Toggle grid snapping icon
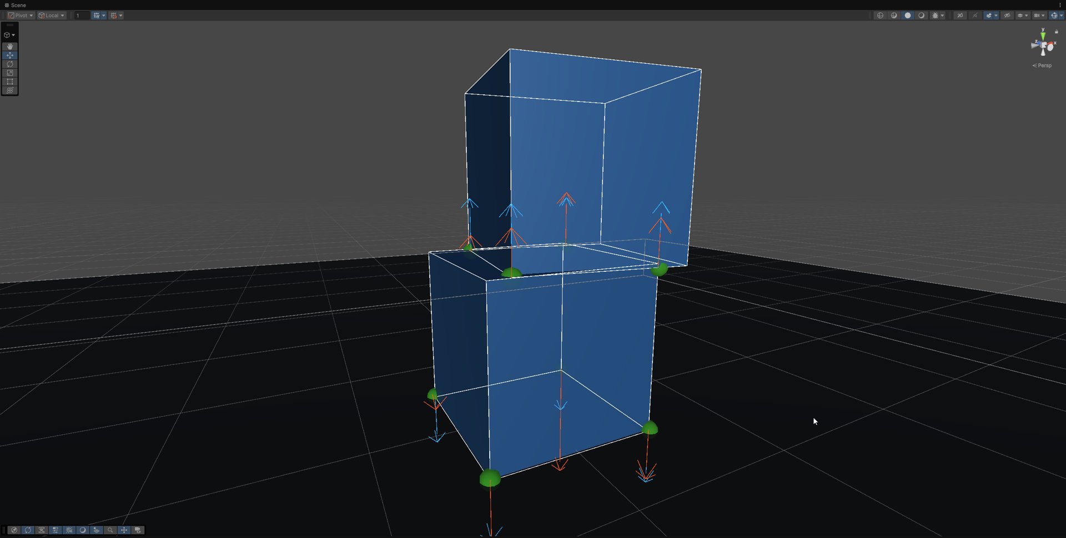Screen dimensions: 1066x538 113,16
